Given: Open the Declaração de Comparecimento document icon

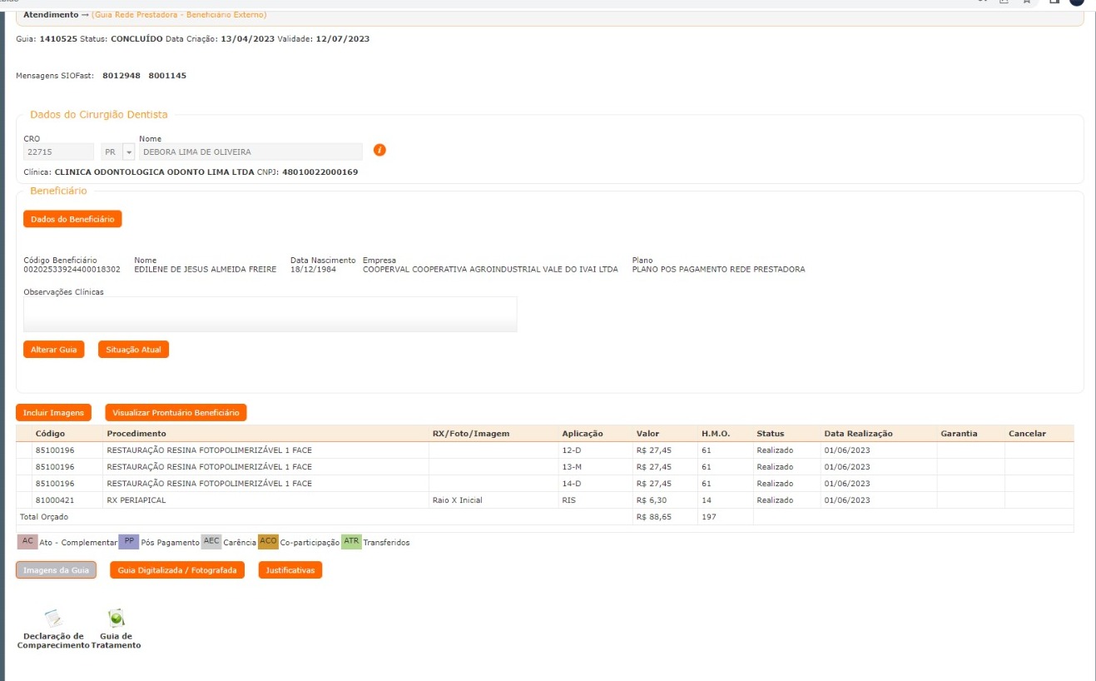Looking at the screenshot, I should [53, 619].
